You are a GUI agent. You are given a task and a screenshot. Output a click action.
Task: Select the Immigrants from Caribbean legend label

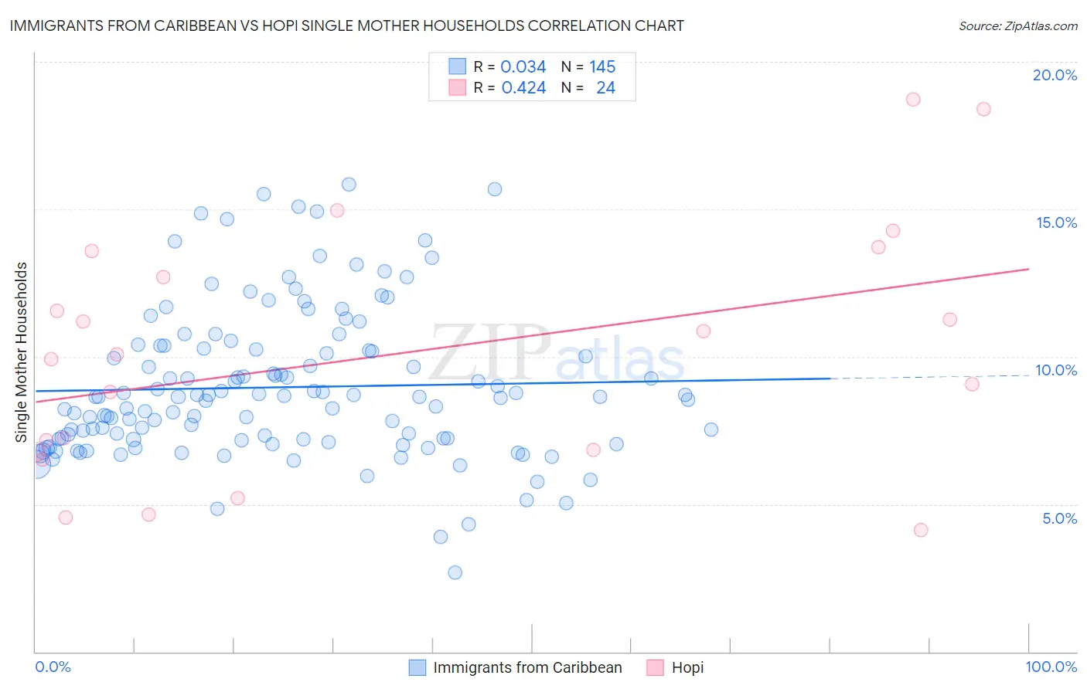pyautogui.click(x=527, y=667)
